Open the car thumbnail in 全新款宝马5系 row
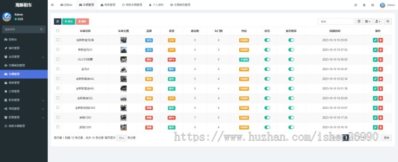The width and height of the screenshot is (398, 162). pos(124,40)
